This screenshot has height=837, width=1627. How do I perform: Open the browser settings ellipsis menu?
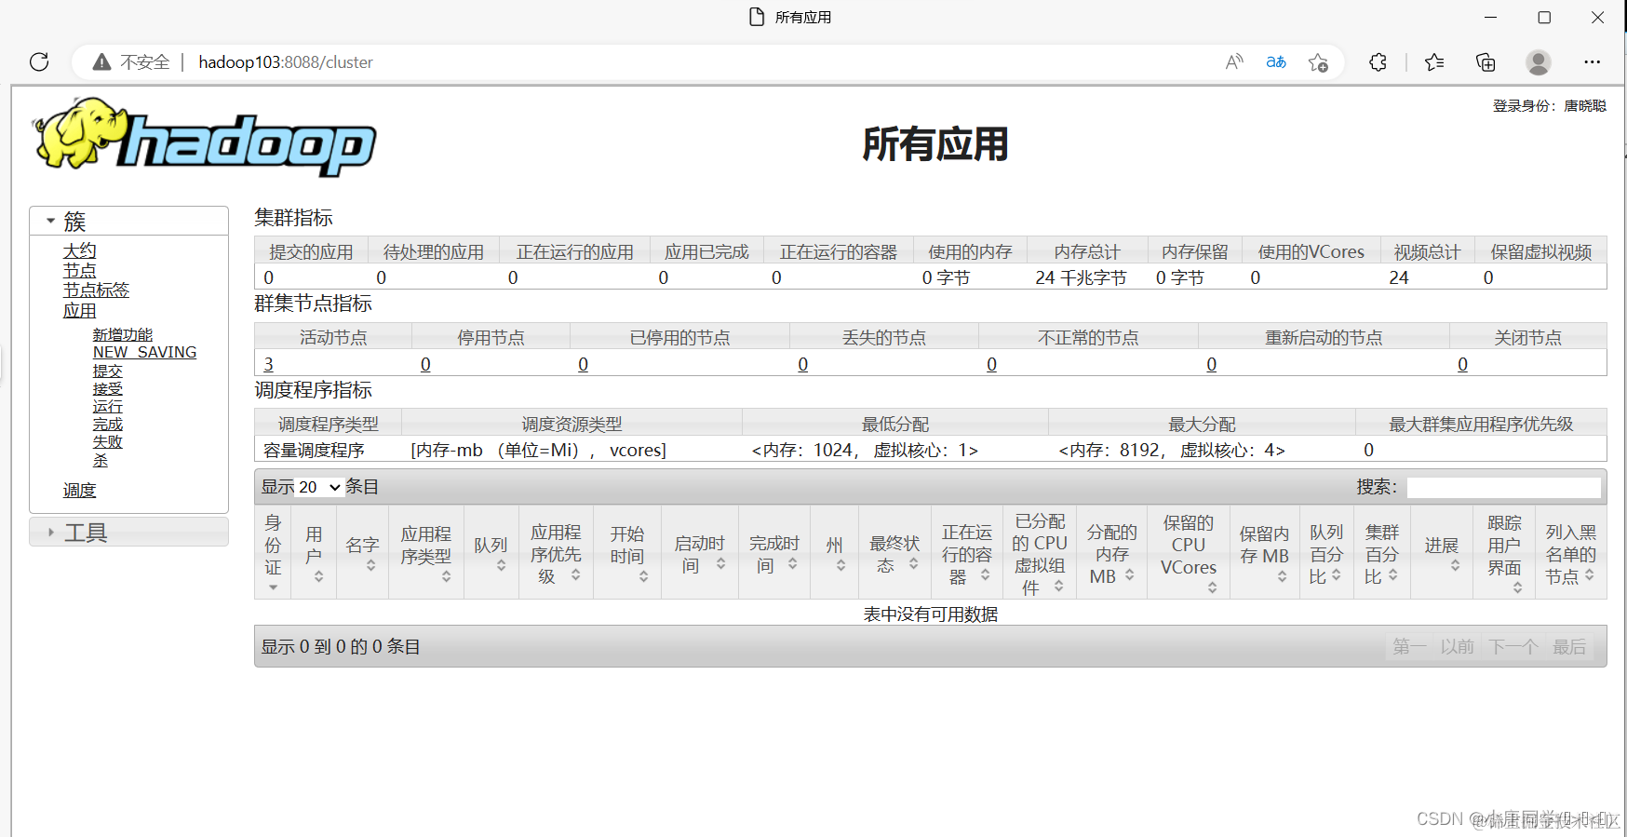(1593, 62)
